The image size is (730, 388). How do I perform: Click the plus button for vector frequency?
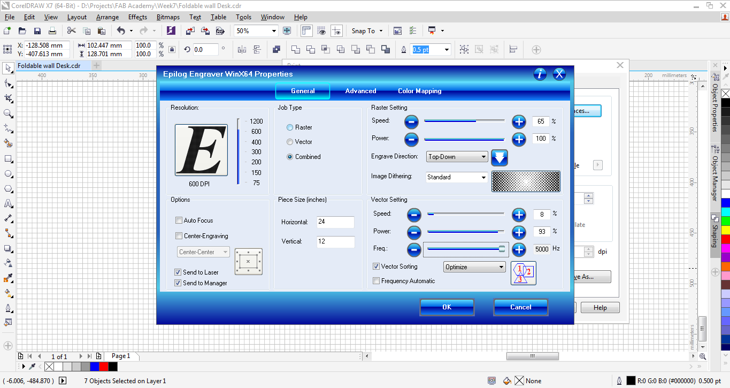tap(519, 249)
